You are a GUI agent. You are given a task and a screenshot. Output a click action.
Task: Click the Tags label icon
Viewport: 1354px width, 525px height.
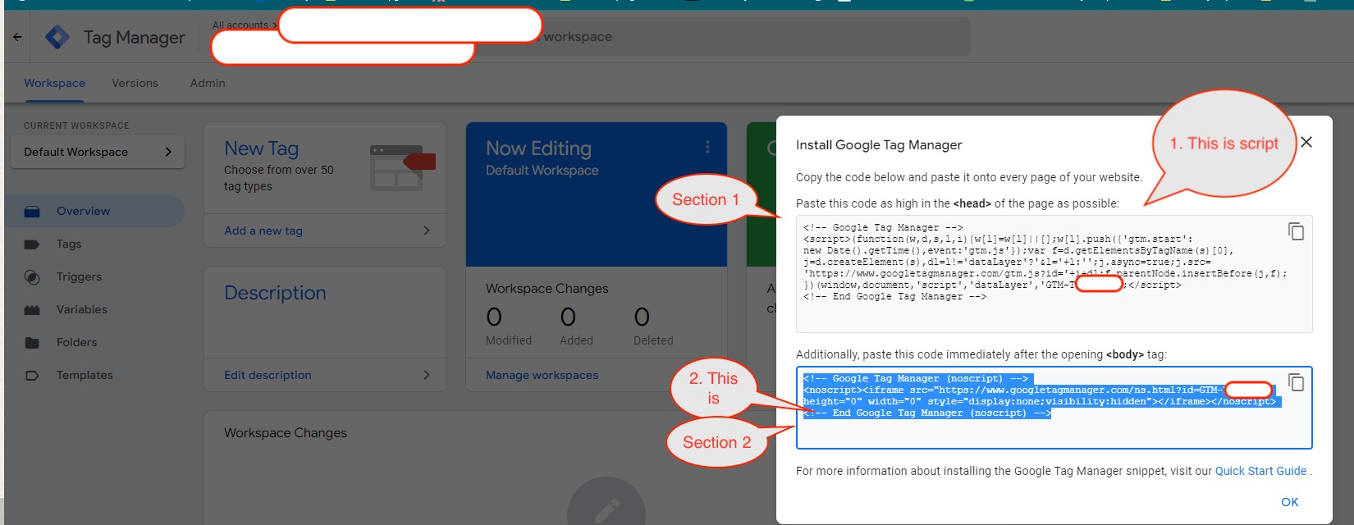point(32,244)
